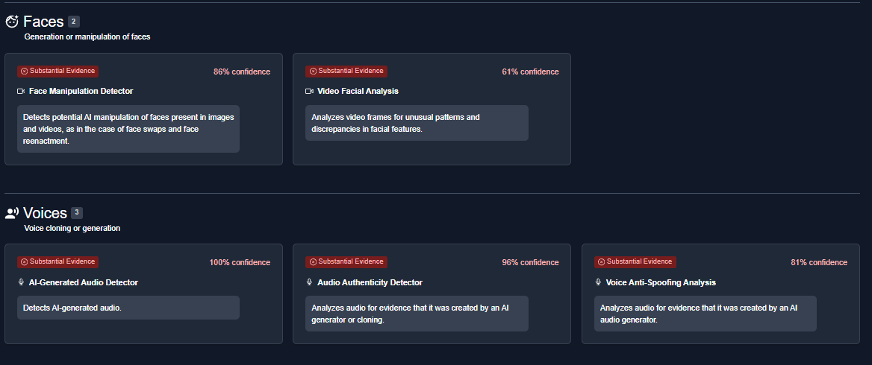The height and width of the screenshot is (365, 872).
Task: Click the microphone icon beside Audio Authenticity Detector
Action: (x=309, y=282)
